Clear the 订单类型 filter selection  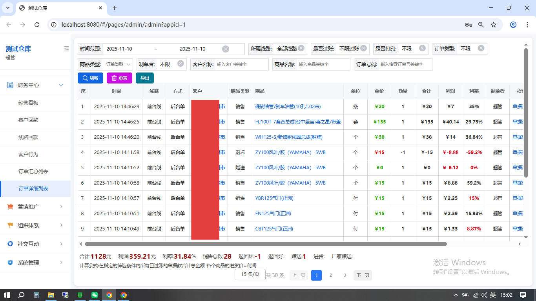[481, 48]
